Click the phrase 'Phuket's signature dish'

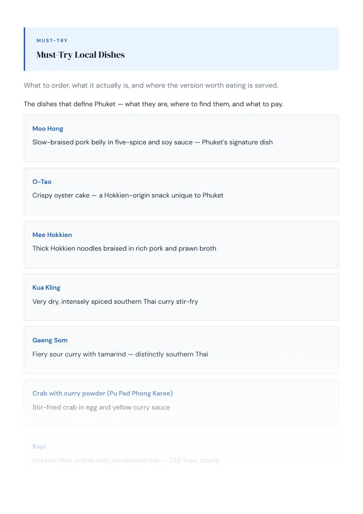237,142
